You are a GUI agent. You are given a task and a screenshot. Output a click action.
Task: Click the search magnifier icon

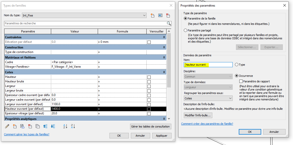(169, 23)
